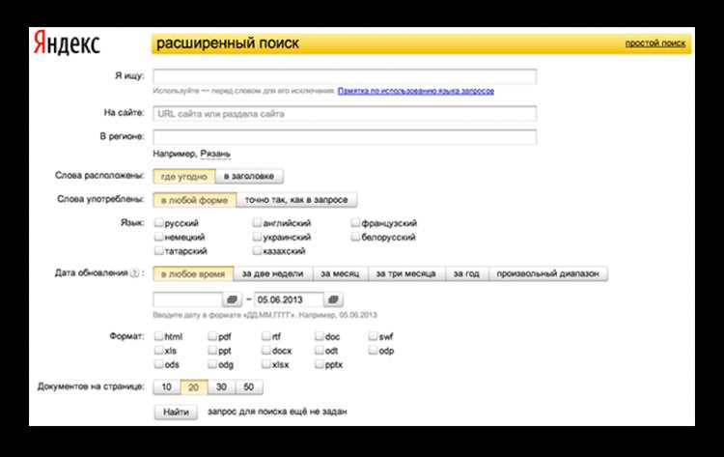Click the Рязань example region link
This screenshot has width=724, height=457.
pyautogui.click(x=215, y=154)
